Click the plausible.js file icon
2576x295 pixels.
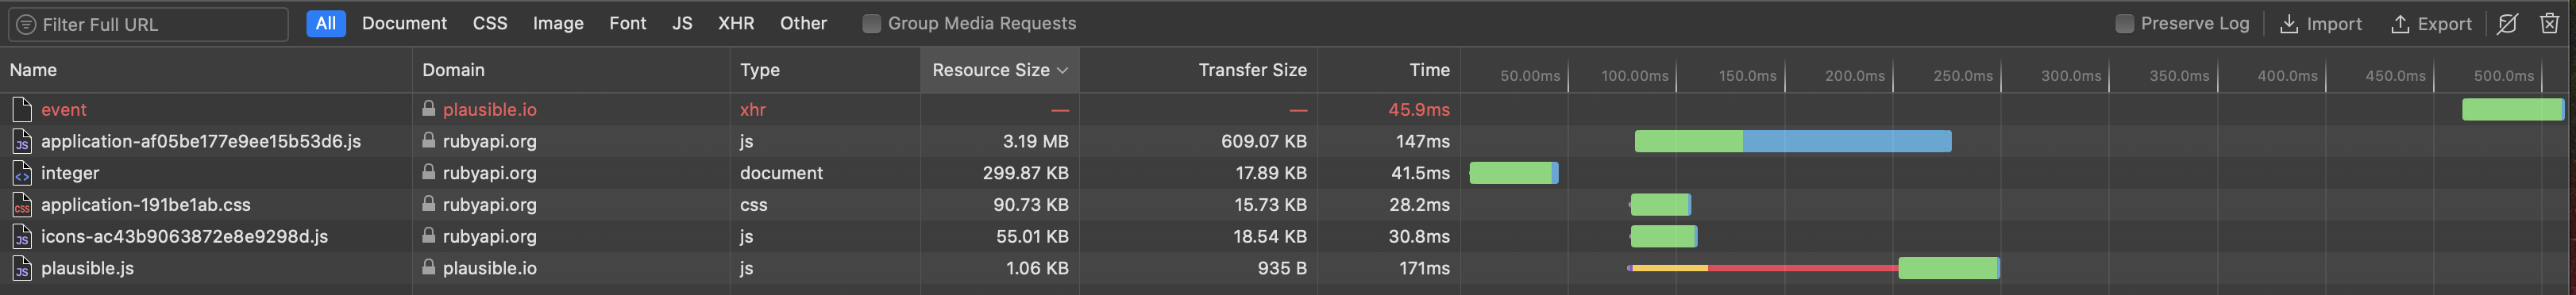pos(22,268)
